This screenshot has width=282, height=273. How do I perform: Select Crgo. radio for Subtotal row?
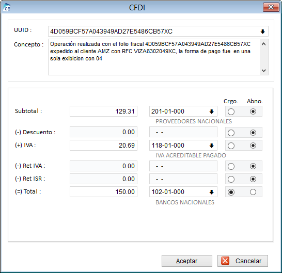point(231,112)
